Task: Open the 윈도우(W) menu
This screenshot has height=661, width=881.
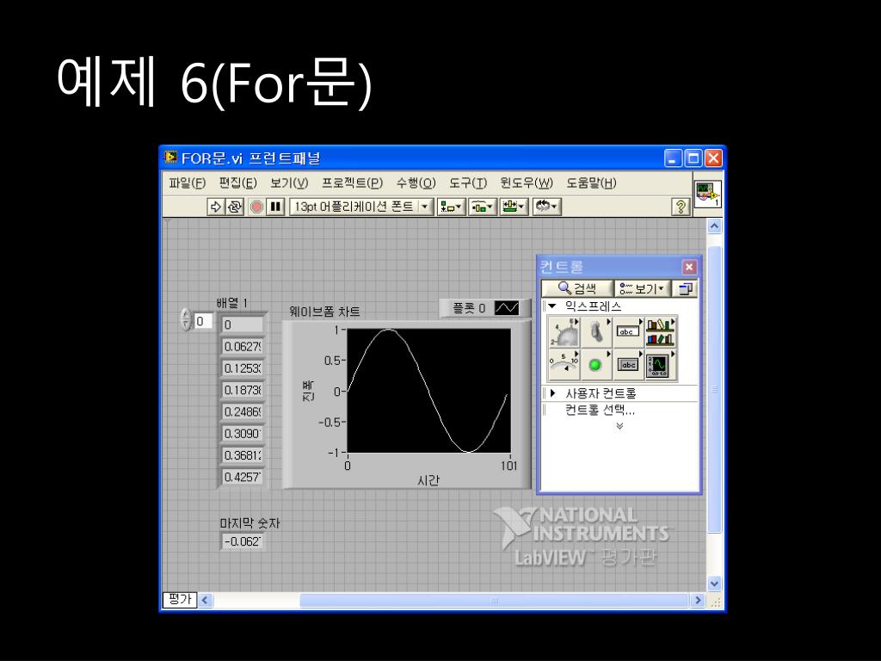Action: point(527,182)
